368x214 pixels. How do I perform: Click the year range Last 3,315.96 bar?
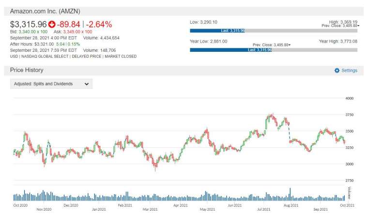(x=230, y=50)
